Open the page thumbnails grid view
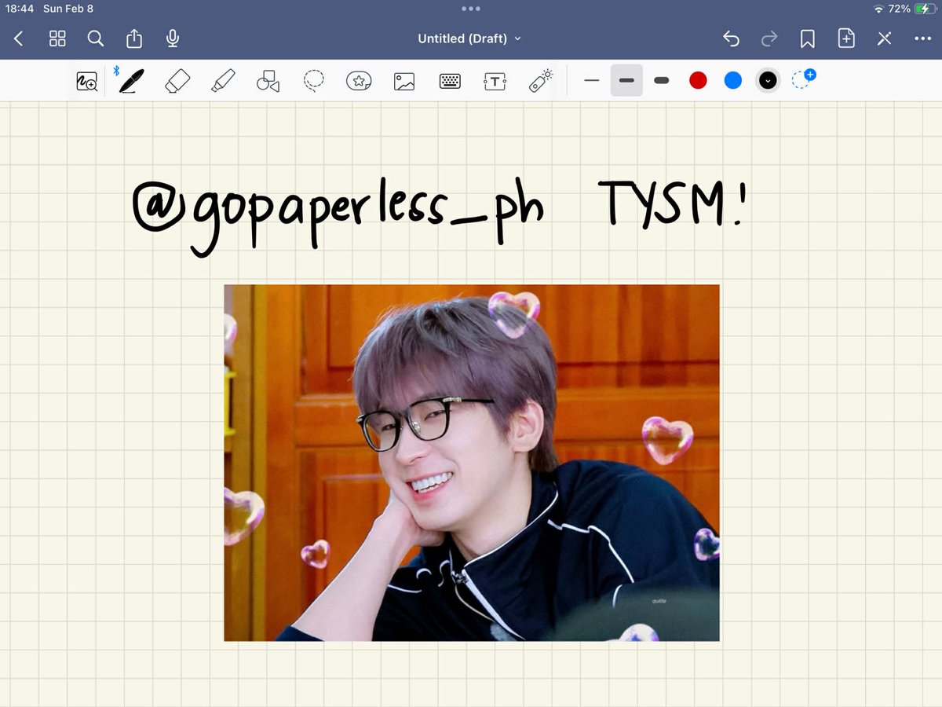This screenshot has width=942, height=707. (57, 38)
